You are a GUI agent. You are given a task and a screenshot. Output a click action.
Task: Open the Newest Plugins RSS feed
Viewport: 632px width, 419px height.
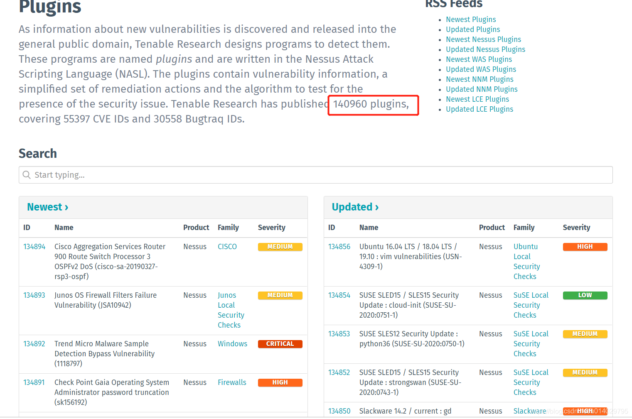[x=471, y=20]
